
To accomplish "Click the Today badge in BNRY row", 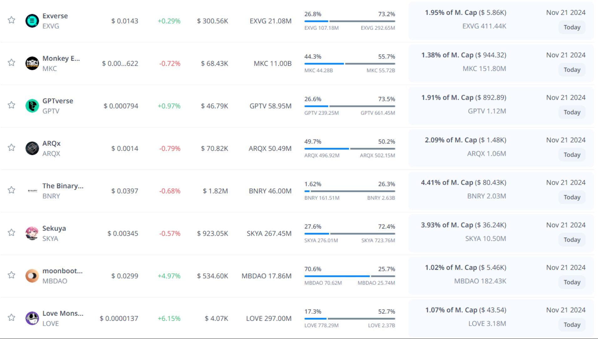I will coord(572,197).
